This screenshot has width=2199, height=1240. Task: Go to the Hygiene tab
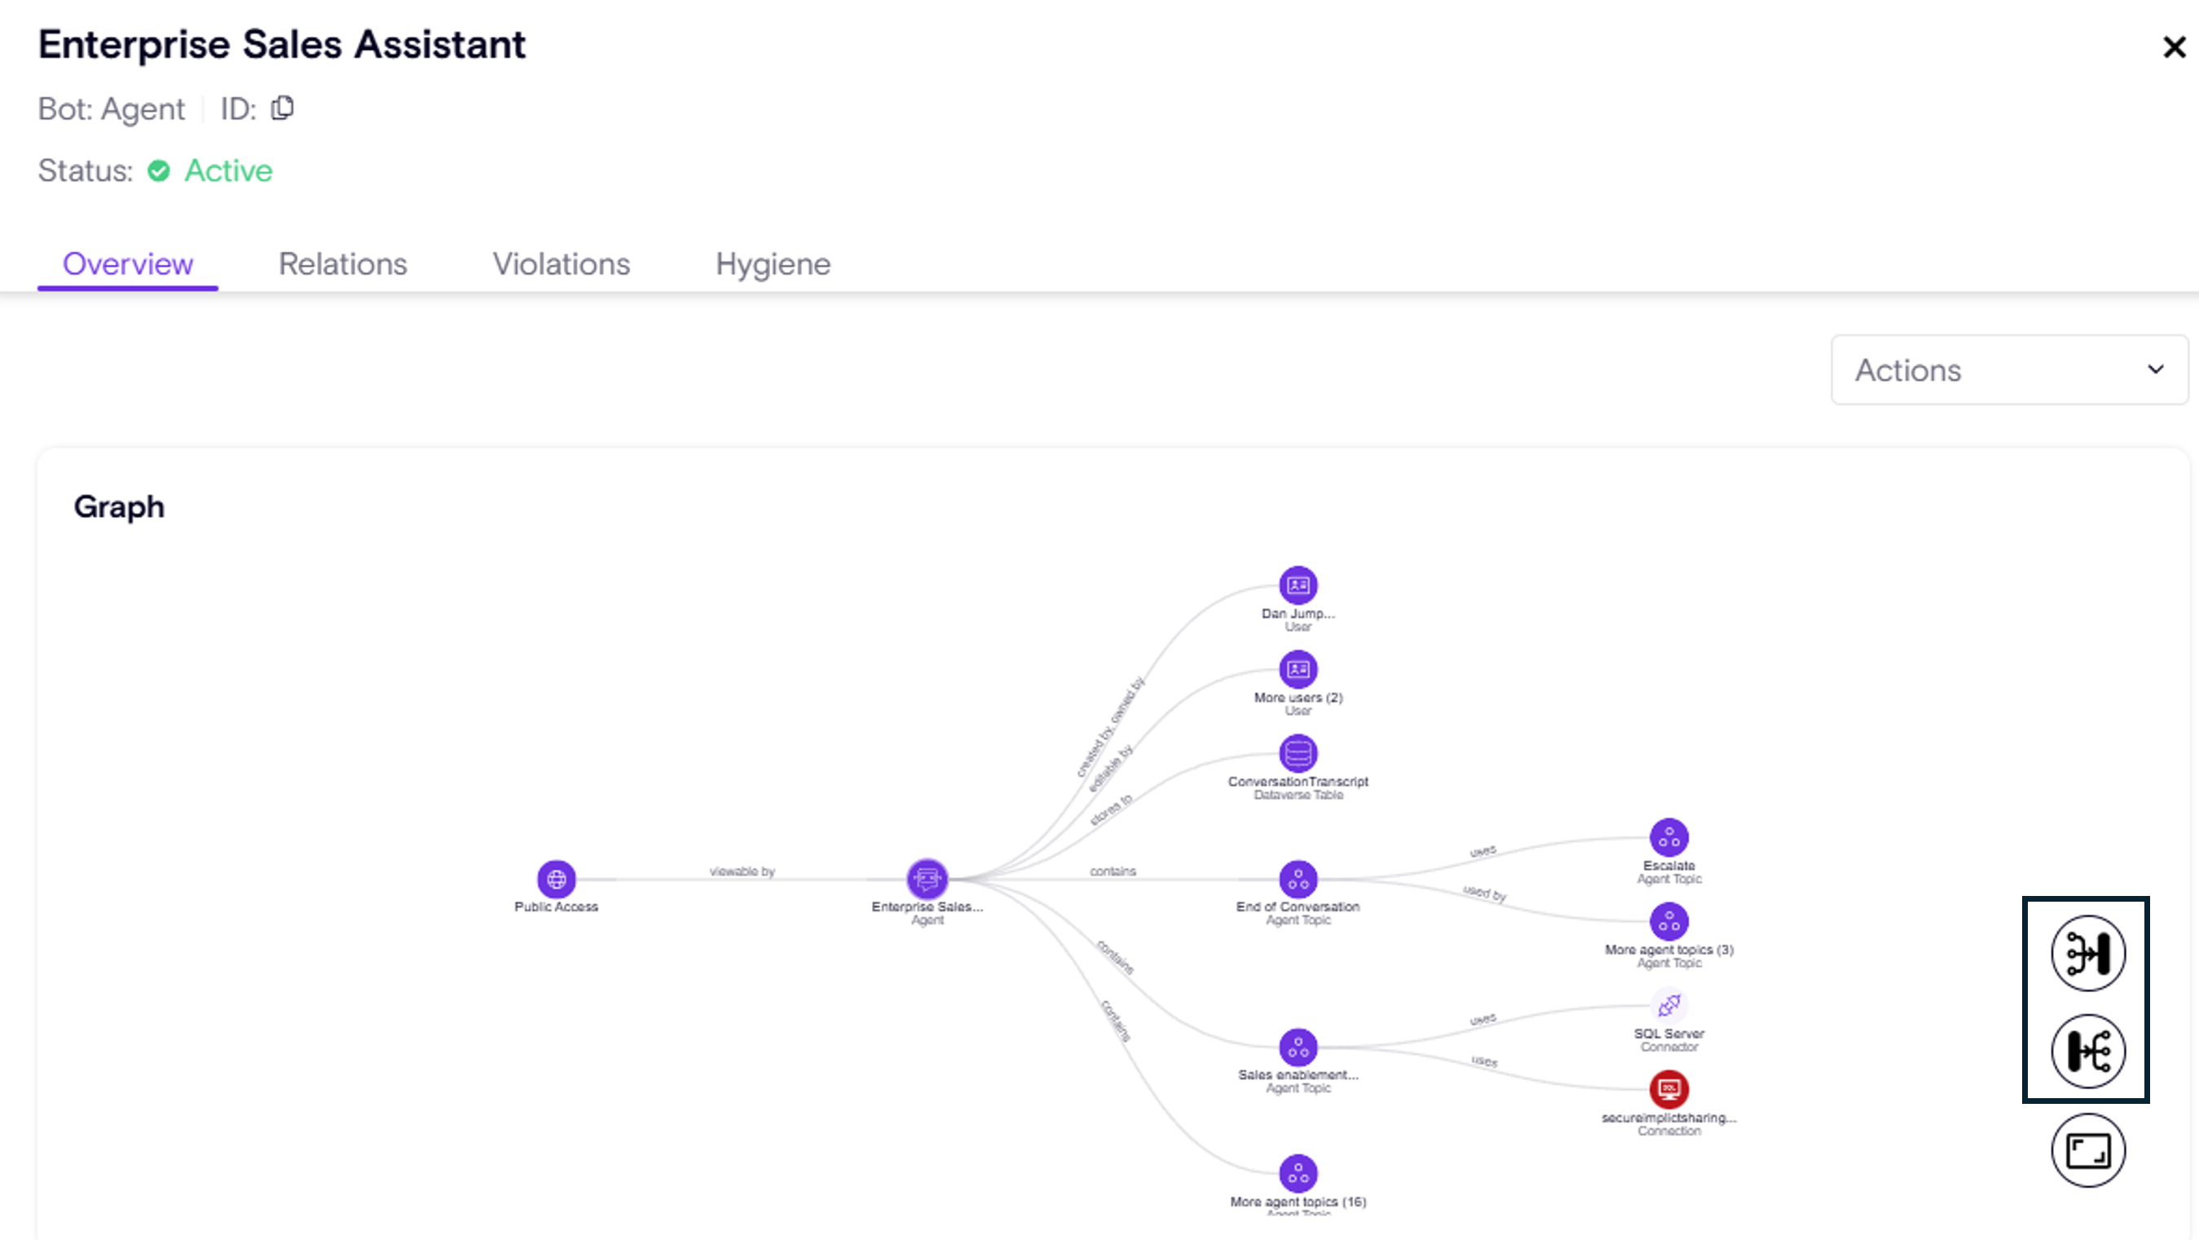[x=773, y=264]
